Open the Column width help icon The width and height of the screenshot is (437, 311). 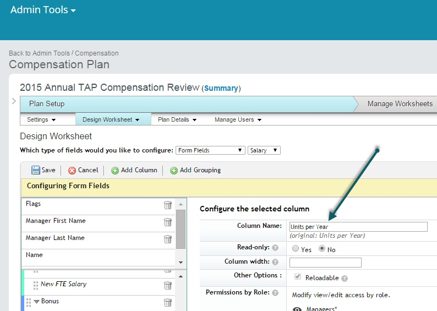coord(275,262)
